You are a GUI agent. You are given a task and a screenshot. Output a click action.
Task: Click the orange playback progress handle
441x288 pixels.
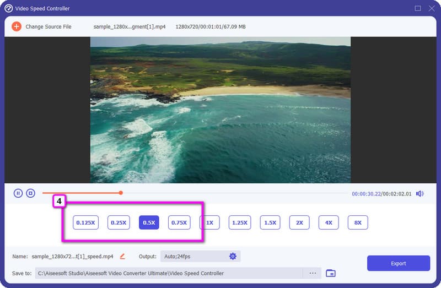click(121, 193)
